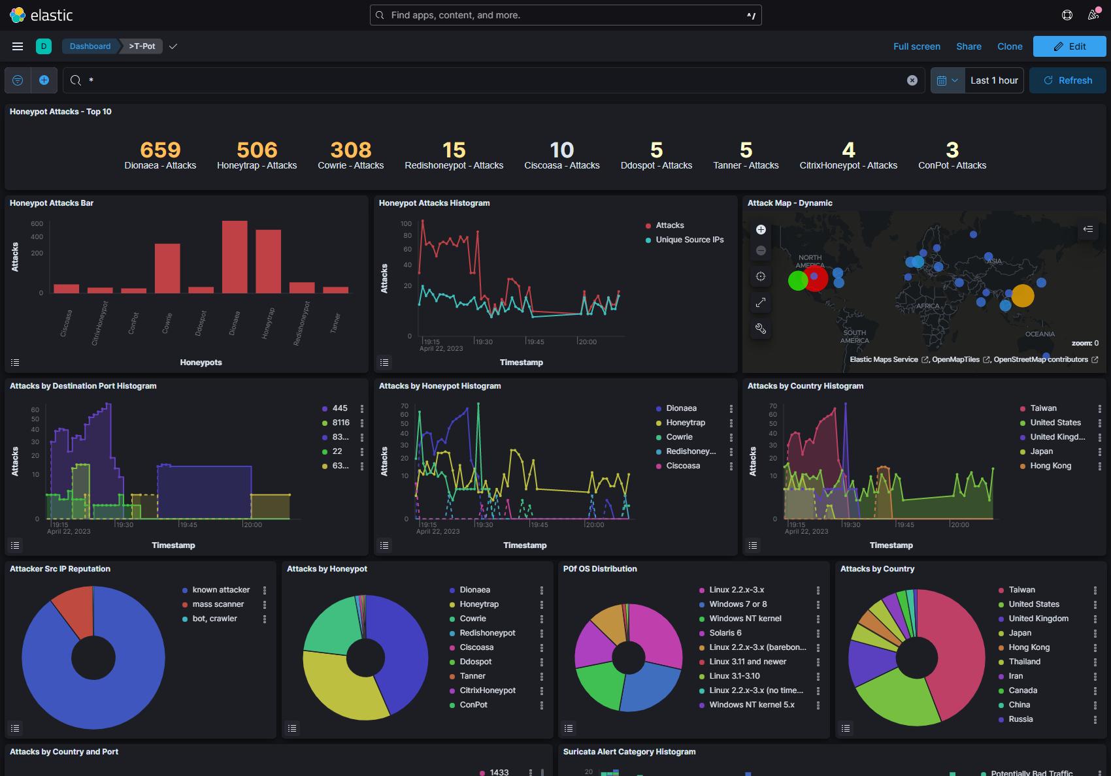Image resolution: width=1111 pixels, height=776 pixels.
Task: Click the Honeytrap bar in bar chart
Action: point(268,261)
